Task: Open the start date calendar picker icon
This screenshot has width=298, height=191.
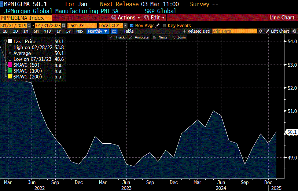Action: coord(29,25)
